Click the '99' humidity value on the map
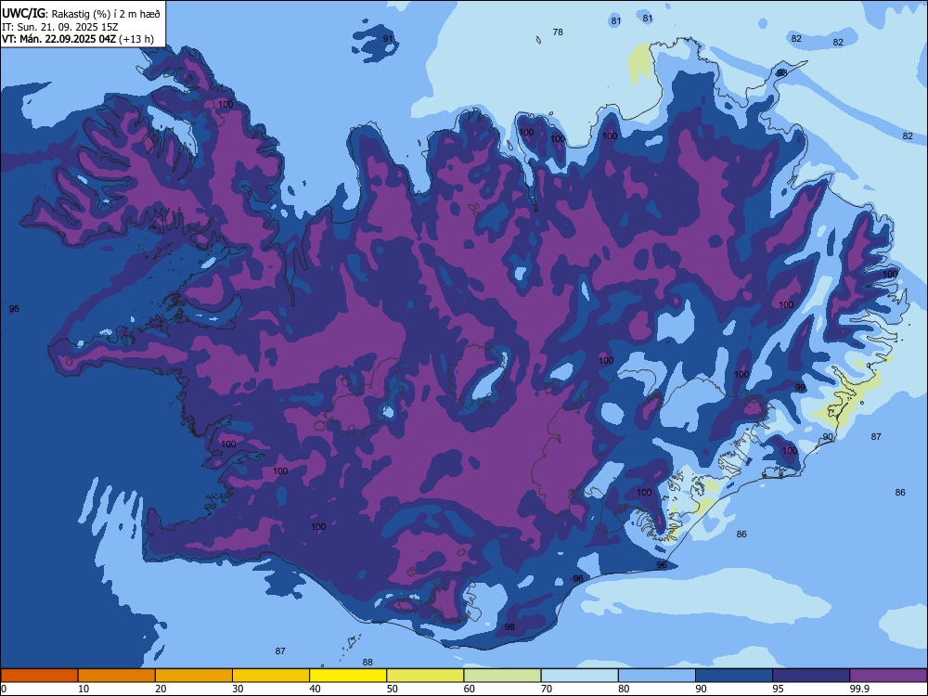Image resolution: width=928 pixels, height=696 pixels. click(x=800, y=388)
